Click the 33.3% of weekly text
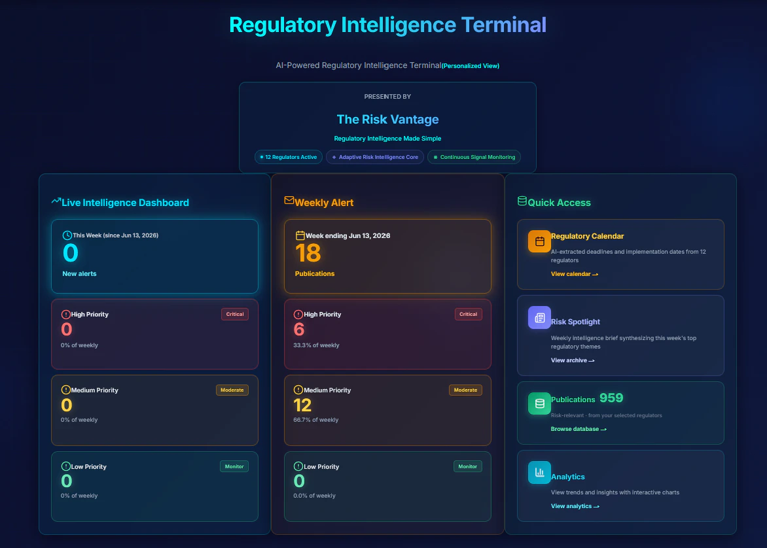Image resolution: width=767 pixels, height=548 pixels. point(316,345)
